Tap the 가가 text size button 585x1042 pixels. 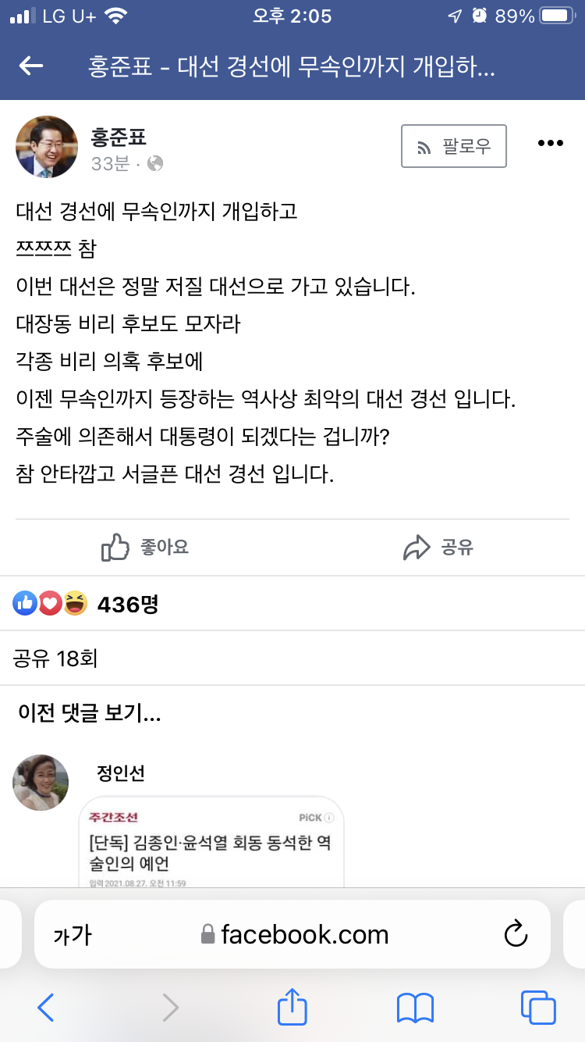click(73, 935)
